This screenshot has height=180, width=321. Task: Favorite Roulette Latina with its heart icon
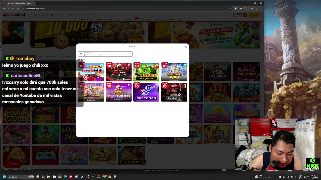pyautogui.click(x=185, y=86)
